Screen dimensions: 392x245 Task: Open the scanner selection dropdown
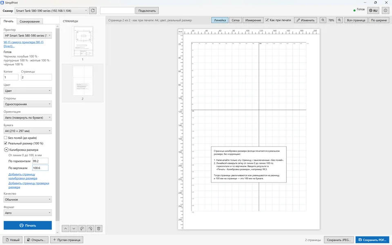[x=51, y=11]
